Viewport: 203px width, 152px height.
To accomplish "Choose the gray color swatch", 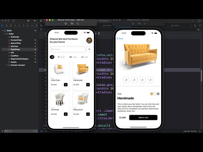I will [158, 94].
